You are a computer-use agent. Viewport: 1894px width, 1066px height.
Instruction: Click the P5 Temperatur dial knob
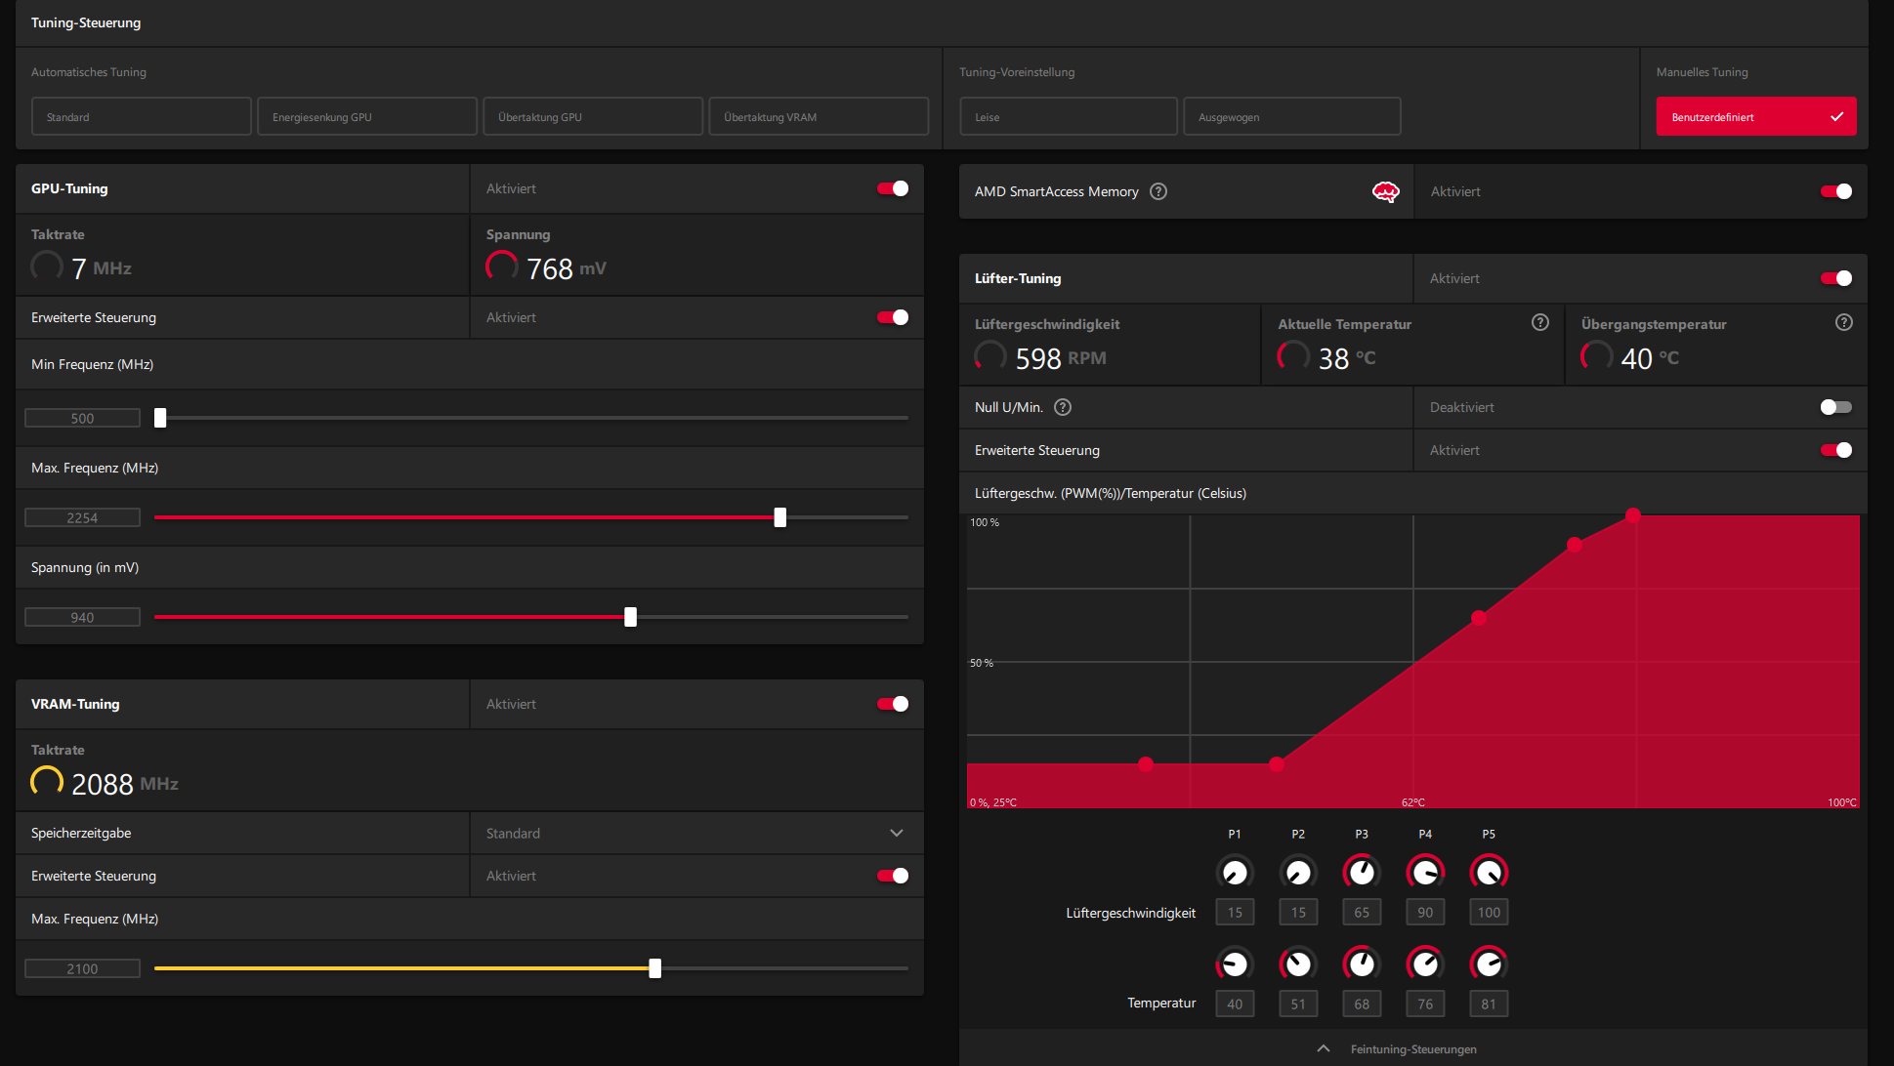1488,964
